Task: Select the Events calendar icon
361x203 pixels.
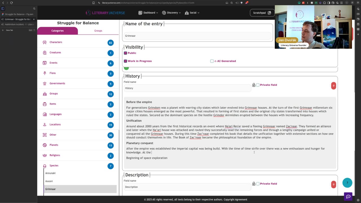Action: click(x=45, y=63)
